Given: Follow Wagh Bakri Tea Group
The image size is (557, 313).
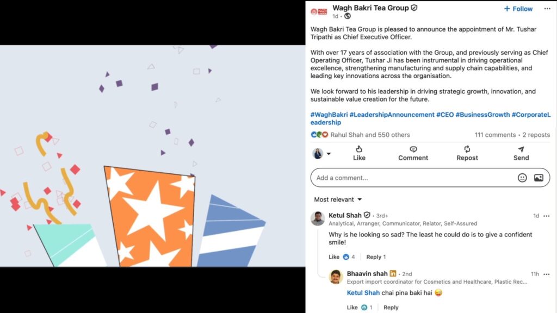Looking at the screenshot, I should coord(518,9).
